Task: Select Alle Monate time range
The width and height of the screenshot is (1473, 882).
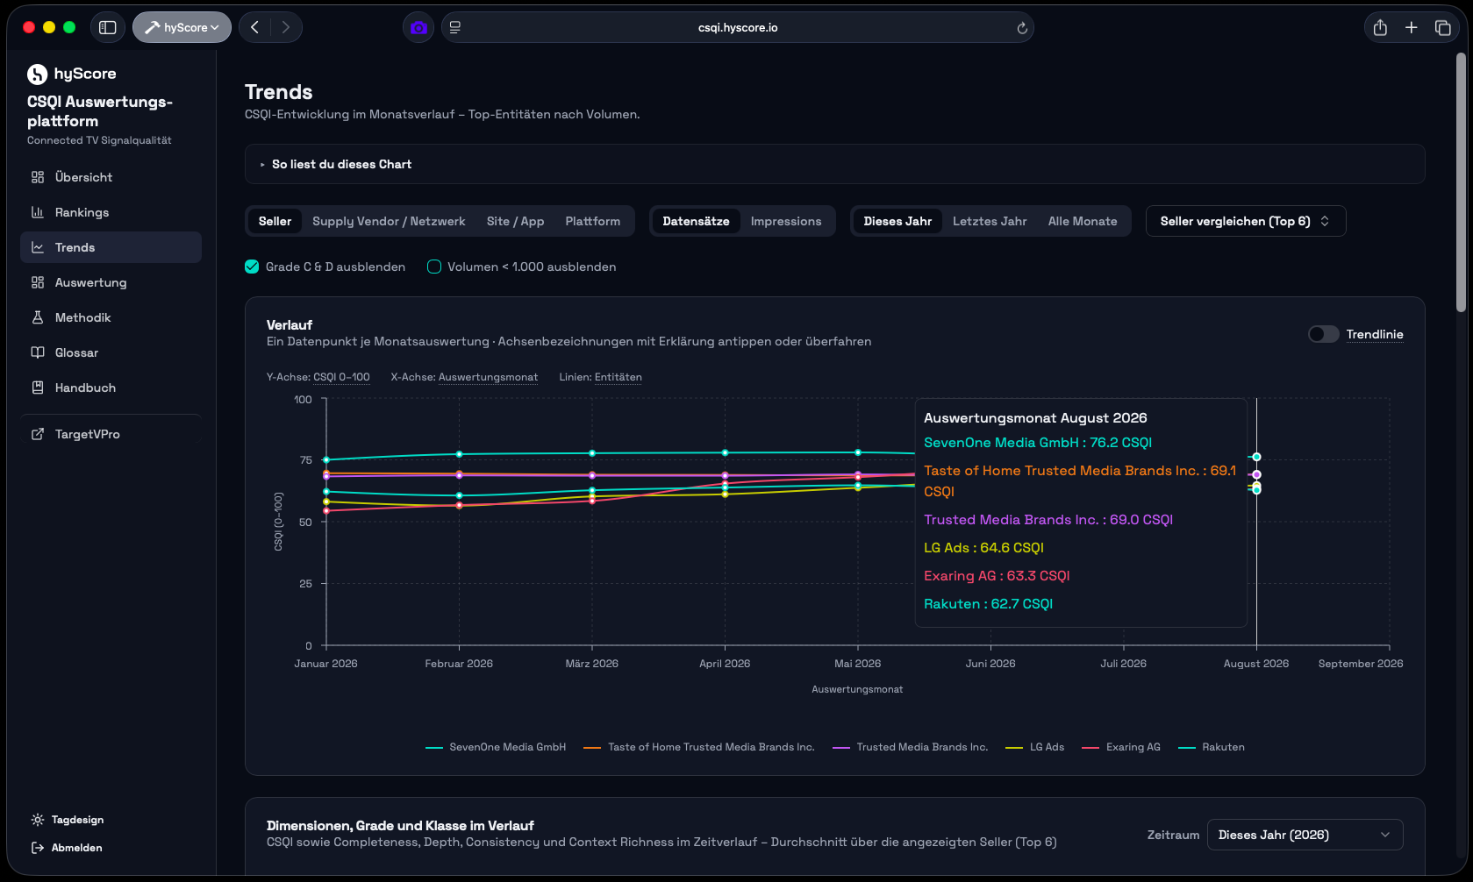Action: pyautogui.click(x=1083, y=221)
